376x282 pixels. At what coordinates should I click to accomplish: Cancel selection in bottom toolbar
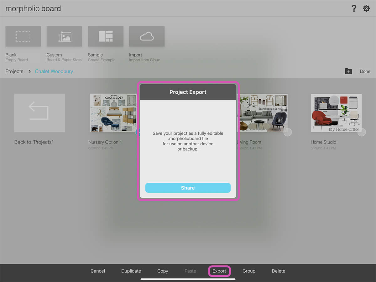[x=98, y=271]
